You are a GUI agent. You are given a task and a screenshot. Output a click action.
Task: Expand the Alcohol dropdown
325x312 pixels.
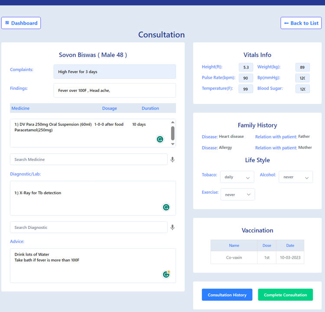tap(296, 177)
